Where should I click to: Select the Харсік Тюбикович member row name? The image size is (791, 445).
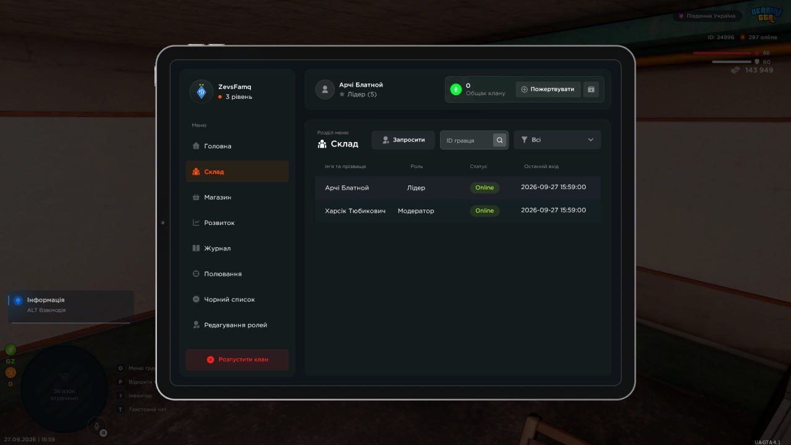[355, 211]
